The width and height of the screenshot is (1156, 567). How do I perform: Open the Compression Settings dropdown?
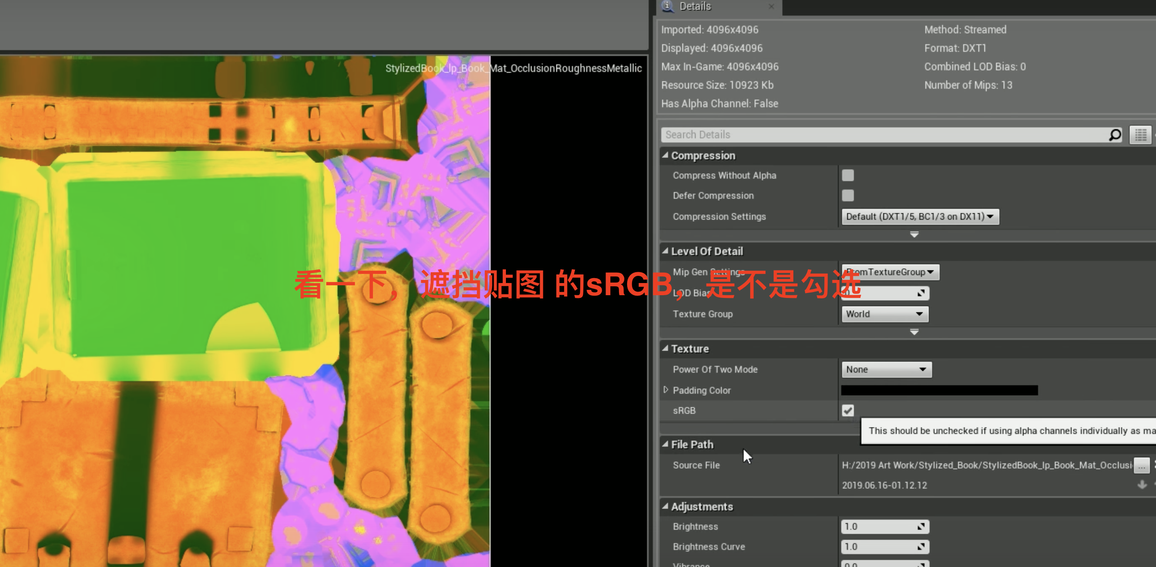click(920, 217)
